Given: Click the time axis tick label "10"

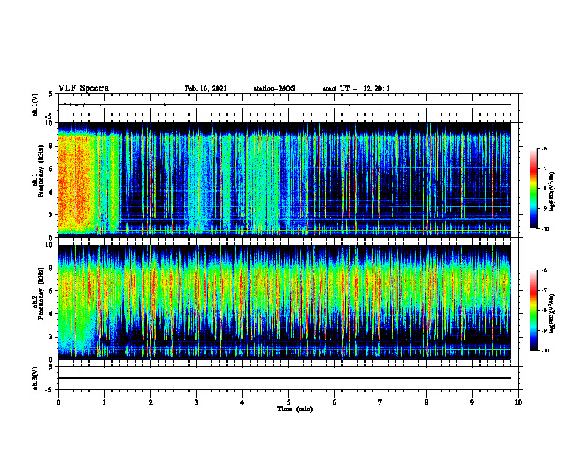Looking at the screenshot, I should click(x=518, y=402).
